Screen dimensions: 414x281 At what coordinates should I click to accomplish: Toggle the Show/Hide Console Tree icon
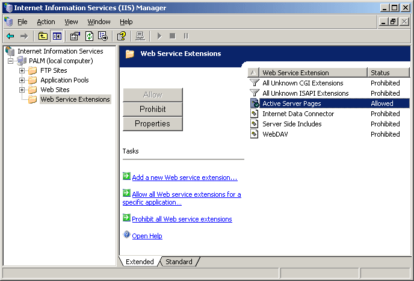(x=57, y=36)
